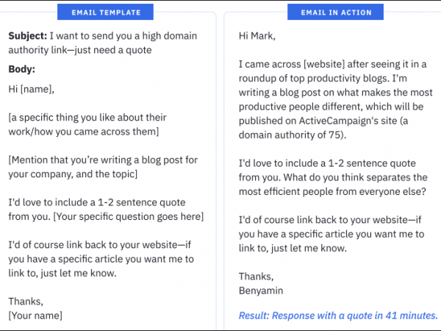
Task: Click 'Thanks,' in the email template
Action: [26, 301]
